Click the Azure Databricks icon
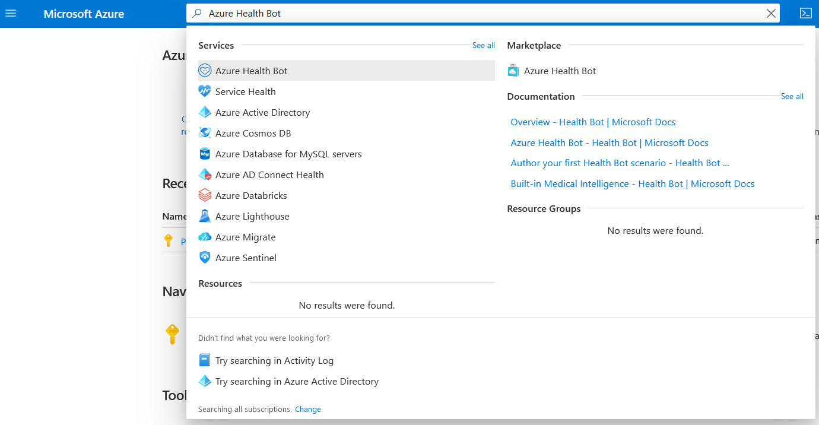 point(205,195)
